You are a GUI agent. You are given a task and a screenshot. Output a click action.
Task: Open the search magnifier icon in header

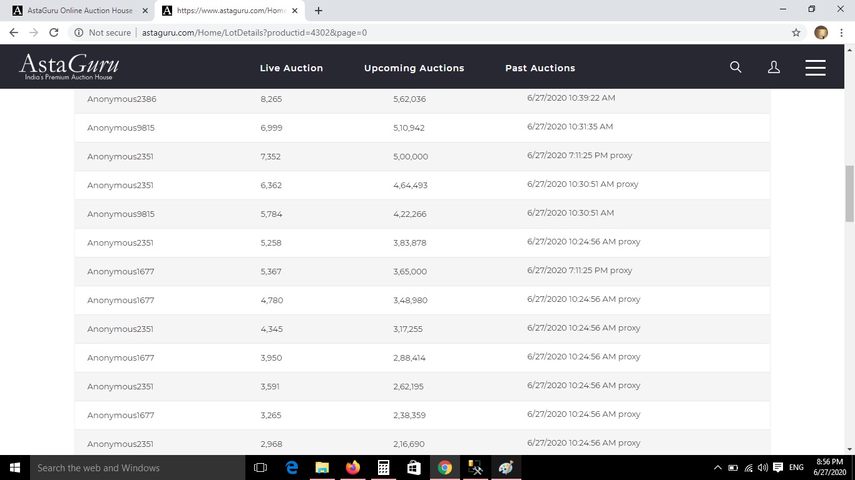(735, 67)
